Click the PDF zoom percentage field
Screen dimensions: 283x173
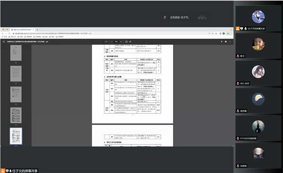(117, 41)
